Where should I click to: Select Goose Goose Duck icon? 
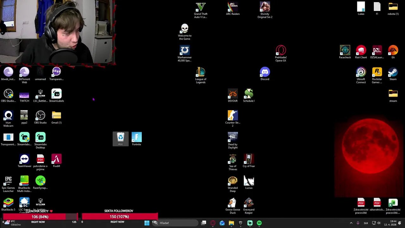click(x=233, y=206)
